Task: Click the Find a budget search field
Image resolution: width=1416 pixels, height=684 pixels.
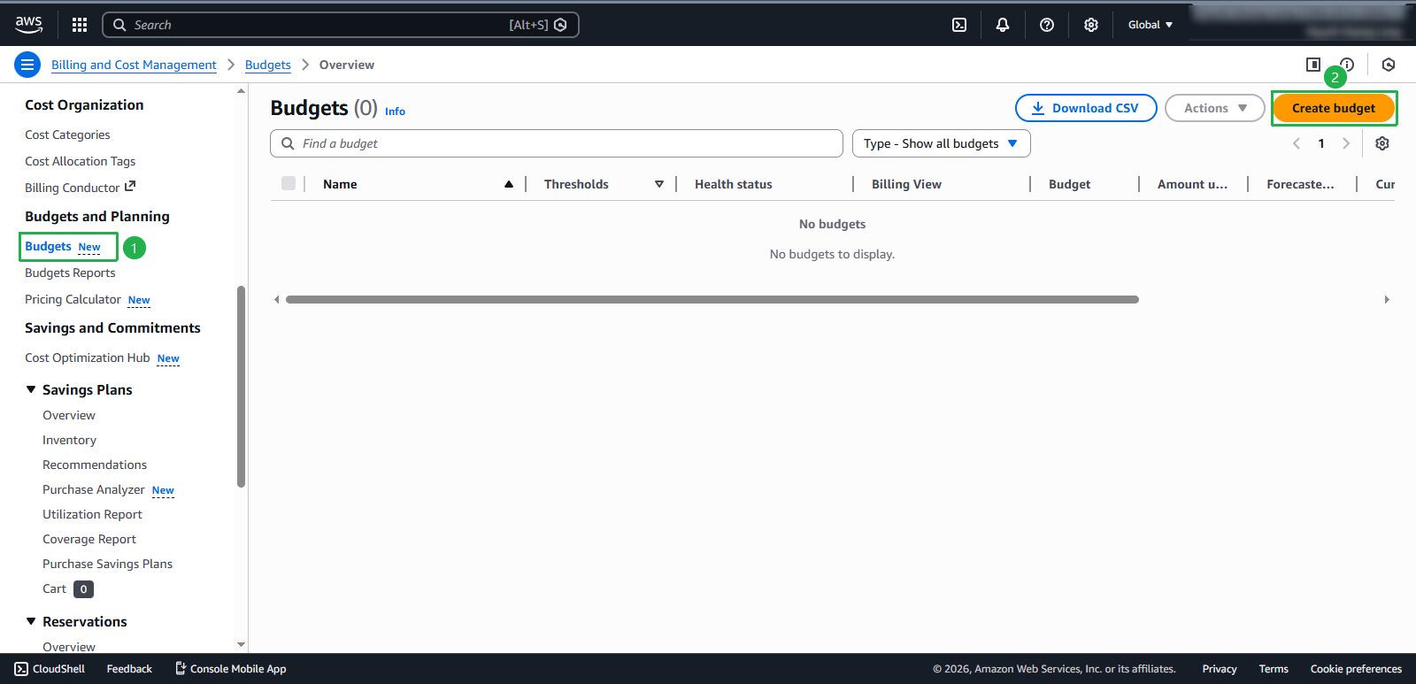Action: (x=557, y=143)
